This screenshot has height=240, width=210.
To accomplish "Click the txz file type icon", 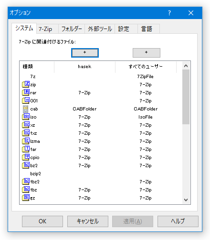I will tap(26, 133).
